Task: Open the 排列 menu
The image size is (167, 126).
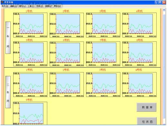Action: tap(22, 6)
